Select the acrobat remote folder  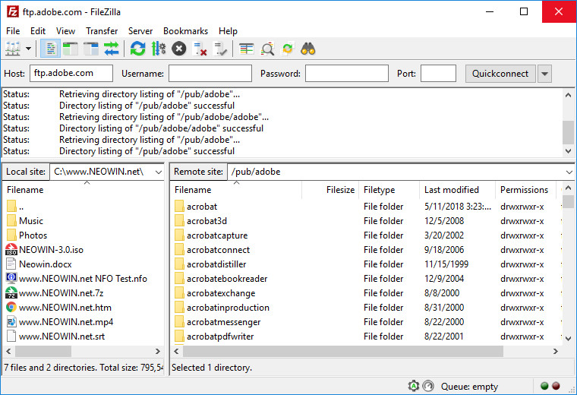[x=367, y=207]
